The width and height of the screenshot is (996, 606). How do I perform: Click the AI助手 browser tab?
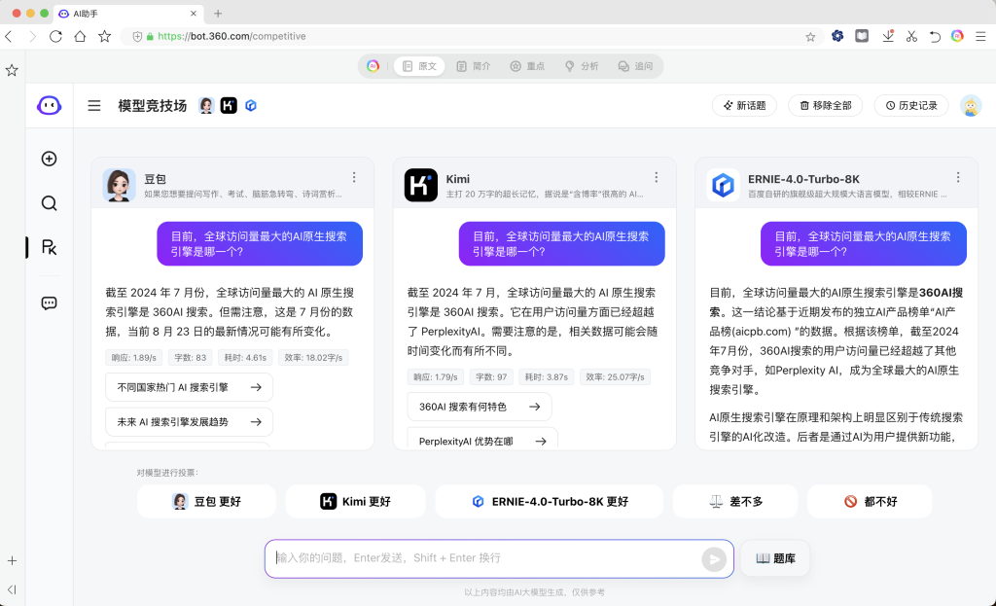pos(127,14)
